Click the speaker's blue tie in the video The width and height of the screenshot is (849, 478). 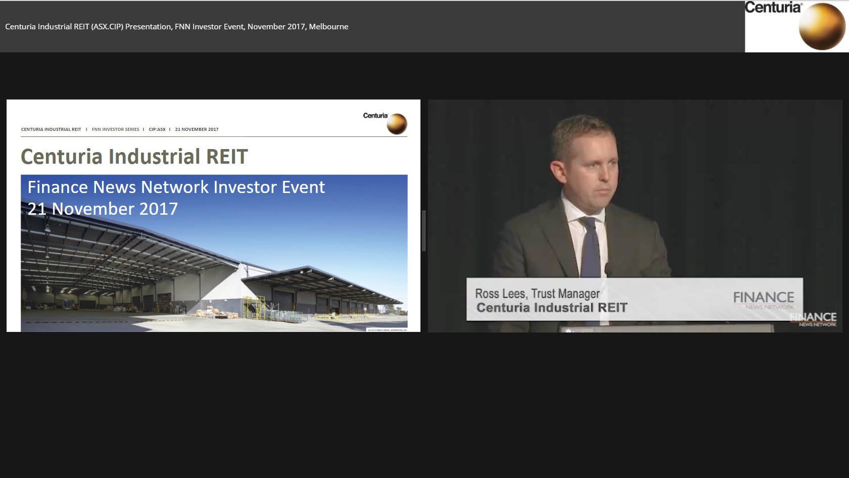pyautogui.click(x=589, y=248)
